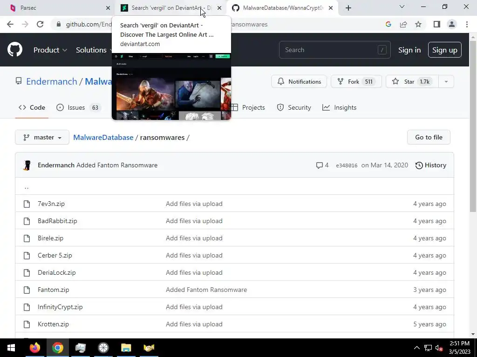Click Chrome taskbar icon
477x357 pixels.
[x=57, y=348]
